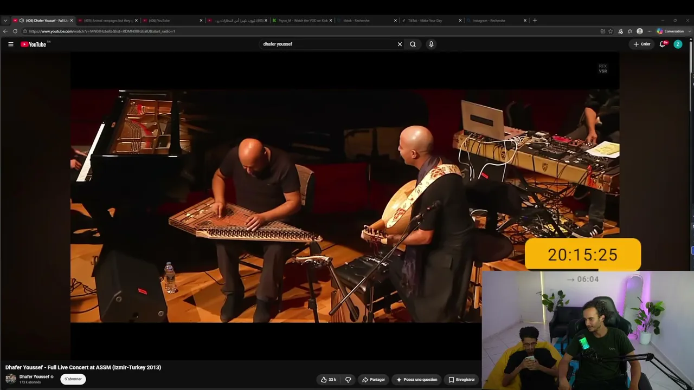Click the site info icon beside the URL

[x=24, y=31]
